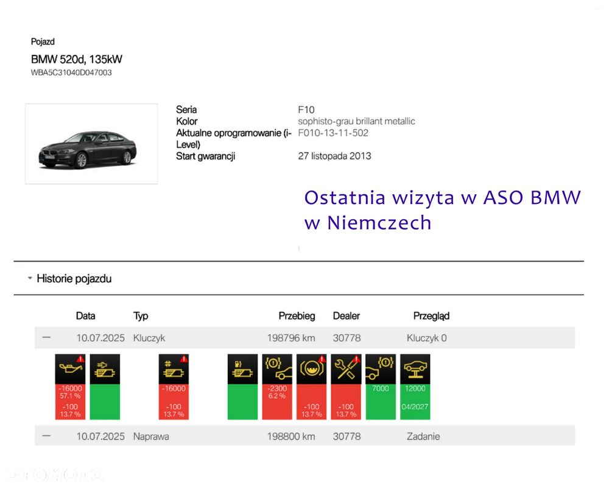Click the green status showing 7000
This screenshot has height=487, width=609.
pos(381,402)
